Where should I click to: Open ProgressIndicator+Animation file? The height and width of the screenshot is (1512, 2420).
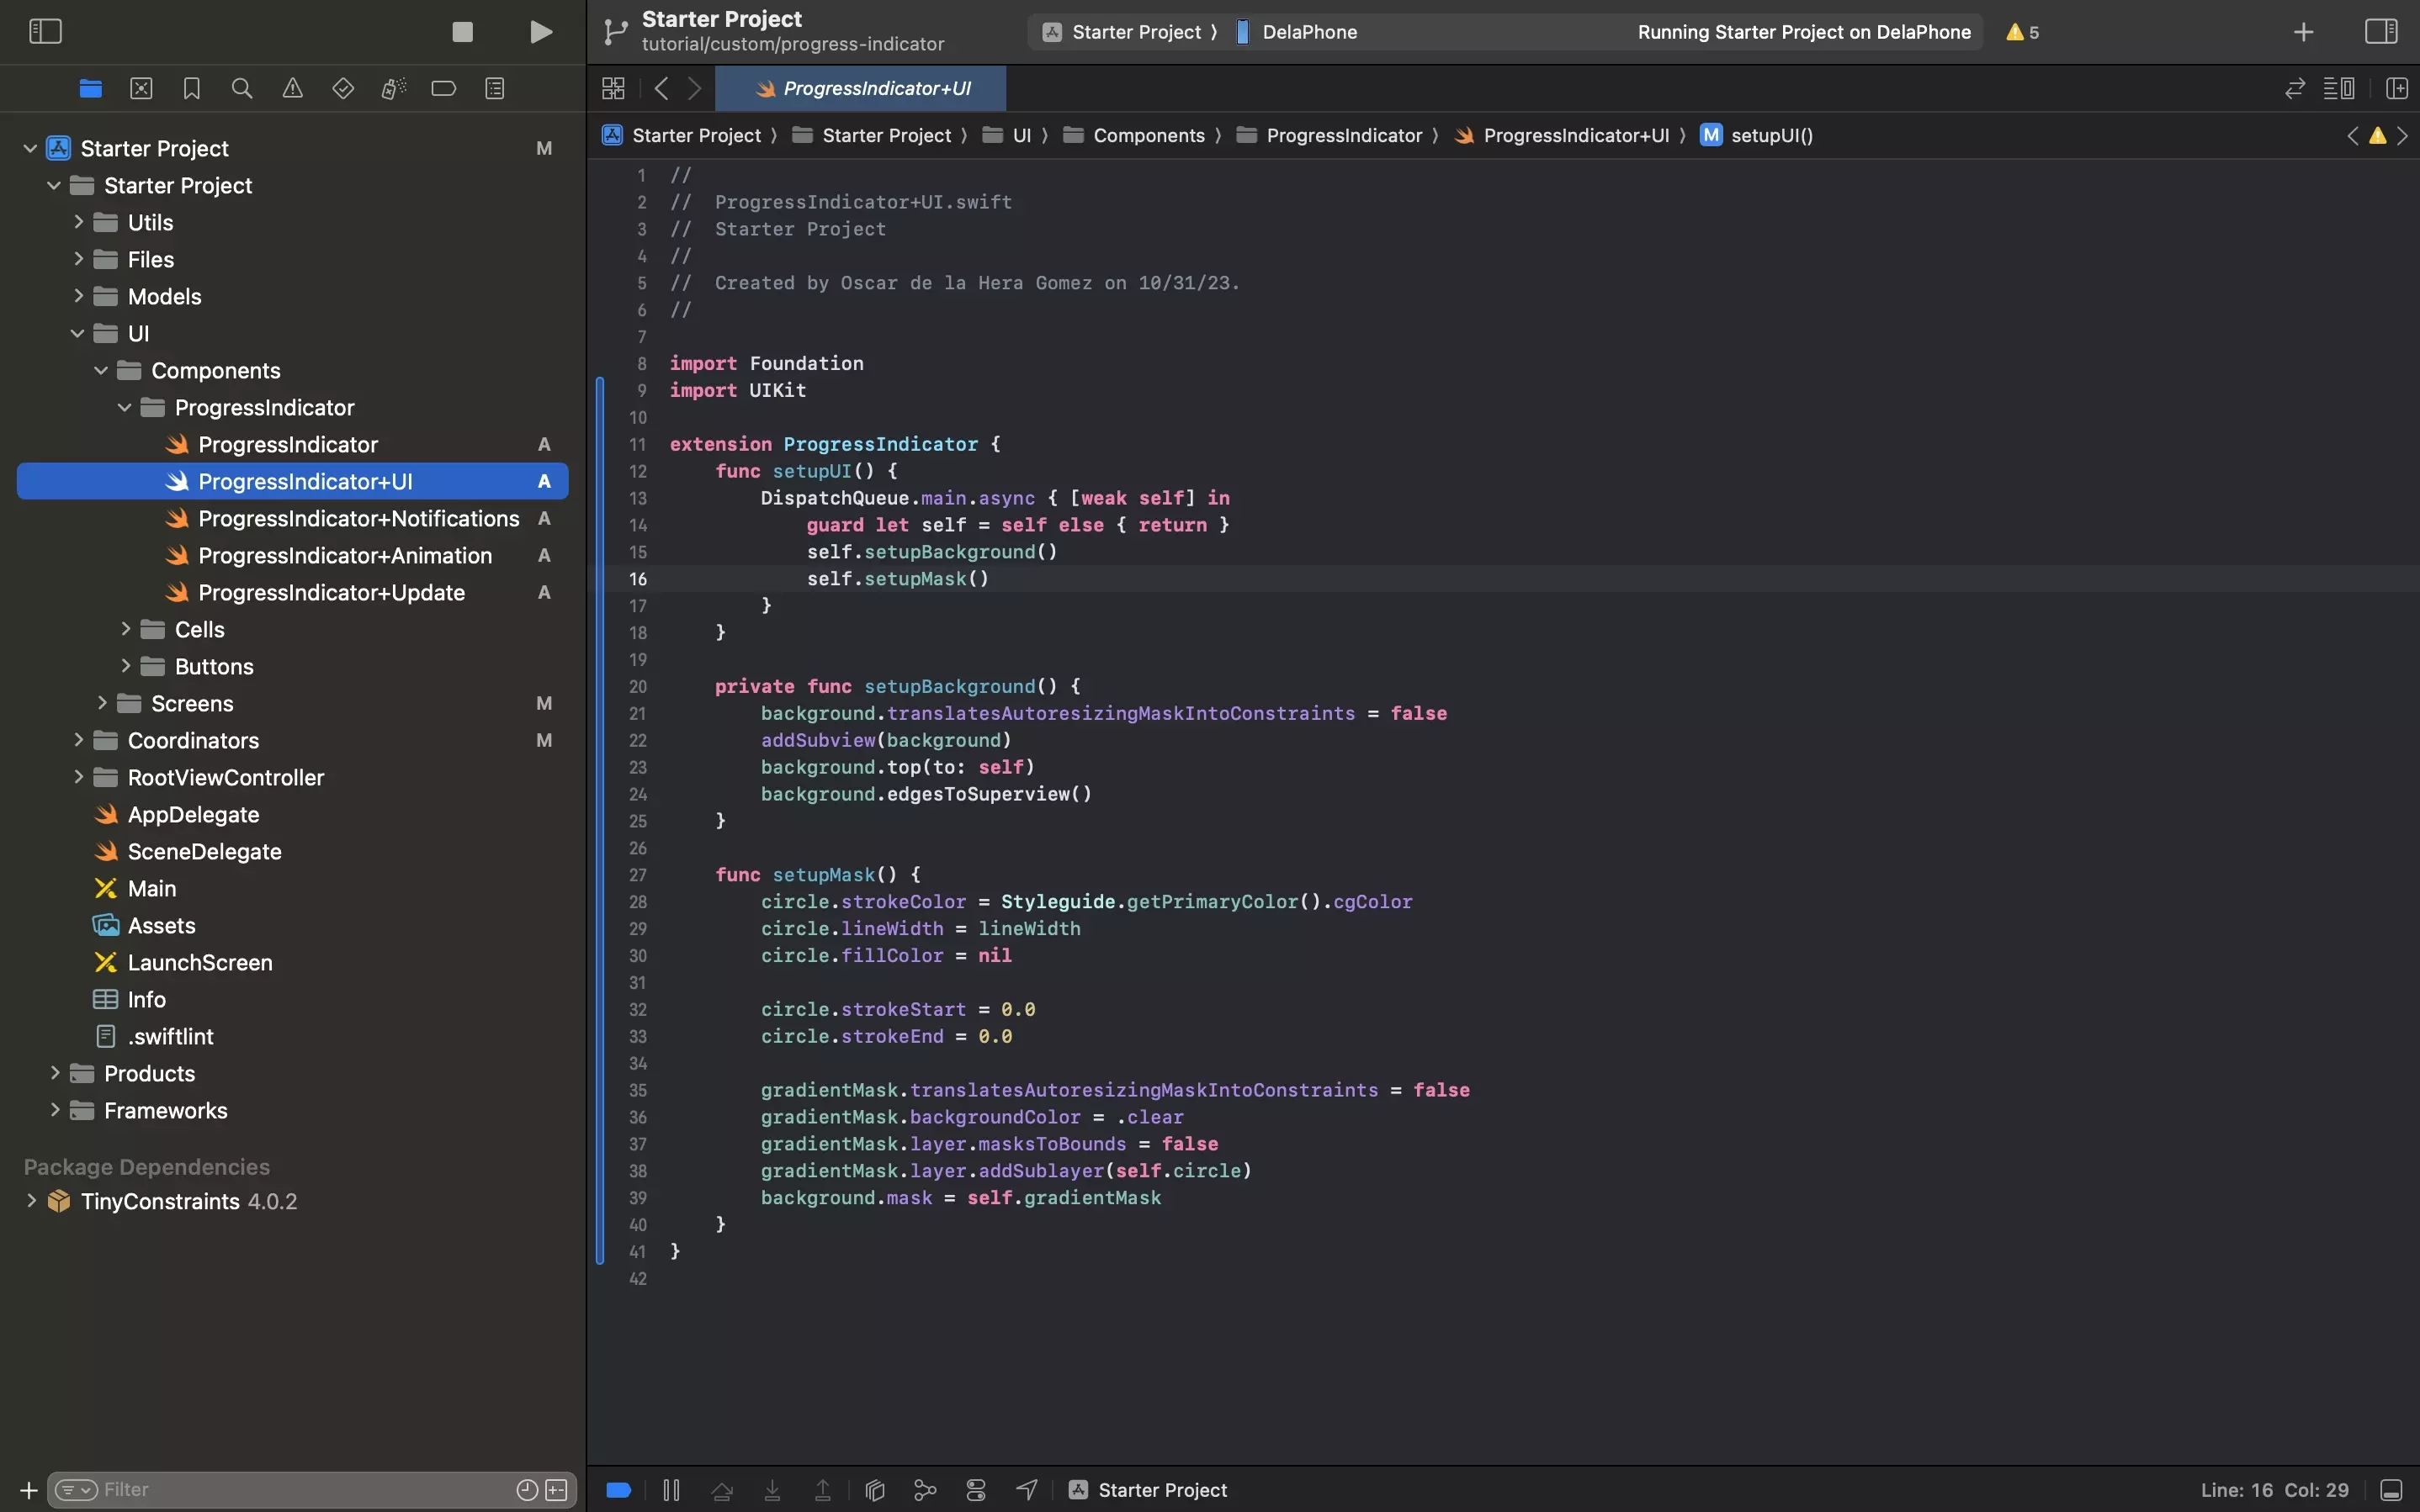(344, 555)
